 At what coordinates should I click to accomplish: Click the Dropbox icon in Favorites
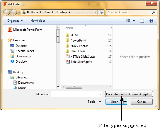(x=12, y=61)
